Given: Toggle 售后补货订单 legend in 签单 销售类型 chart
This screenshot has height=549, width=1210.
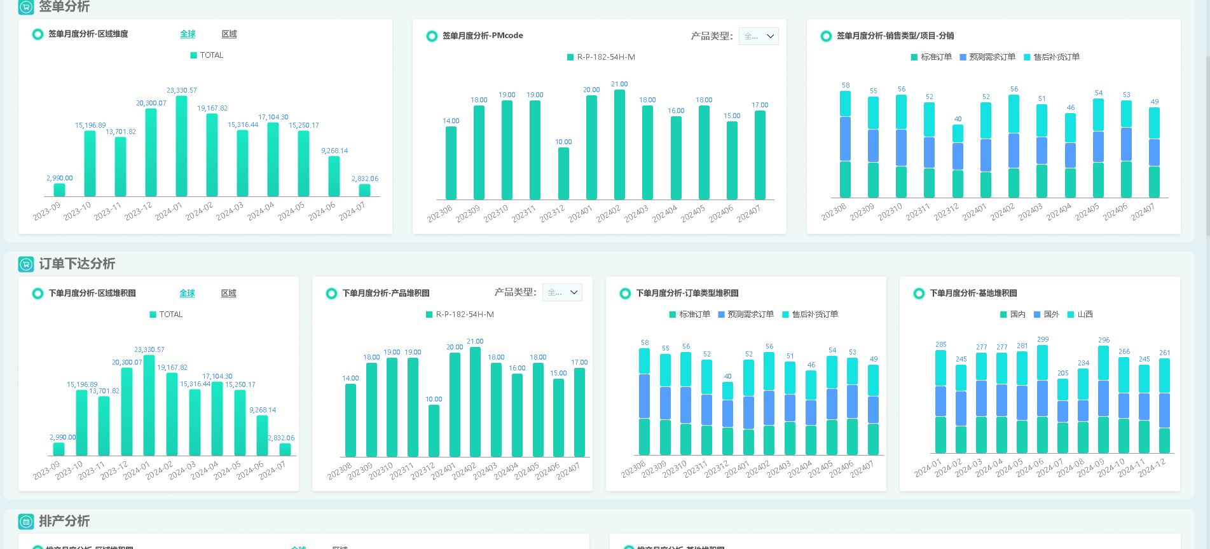Looking at the screenshot, I should click(1052, 57).
